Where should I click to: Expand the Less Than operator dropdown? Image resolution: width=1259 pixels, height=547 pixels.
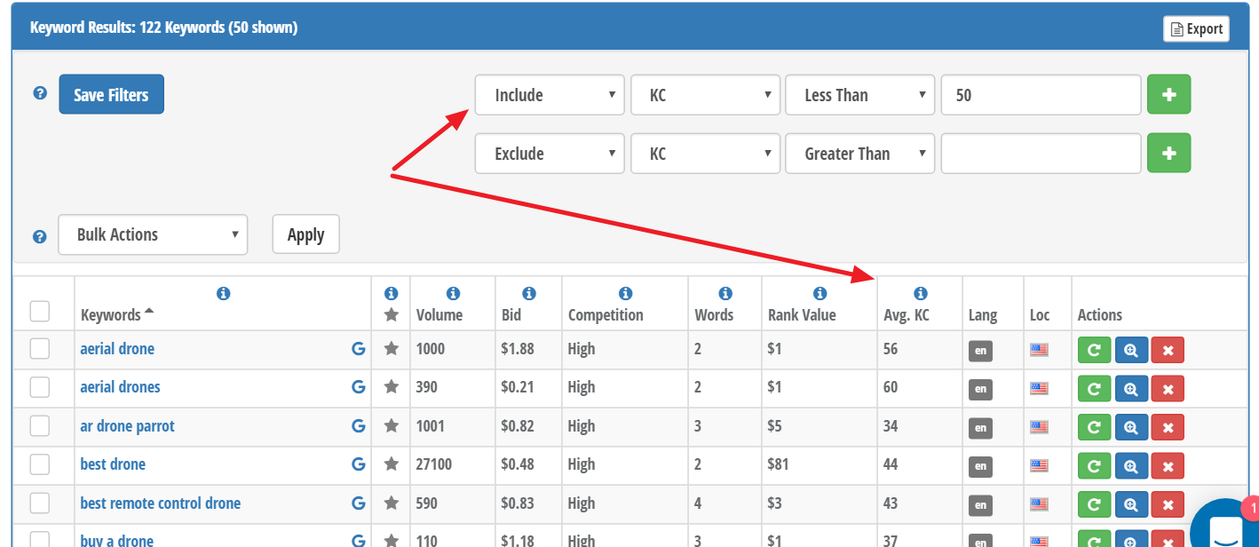click(x=859, y=95)
